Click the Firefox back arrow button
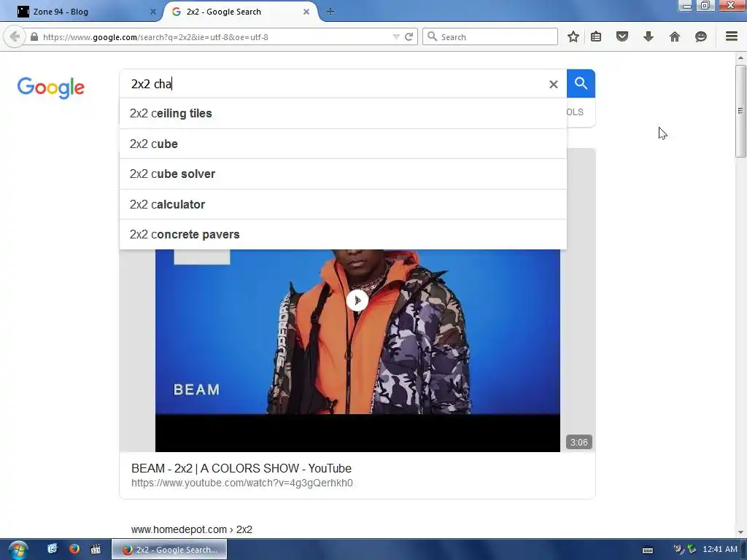 click(x=15, y=36)
